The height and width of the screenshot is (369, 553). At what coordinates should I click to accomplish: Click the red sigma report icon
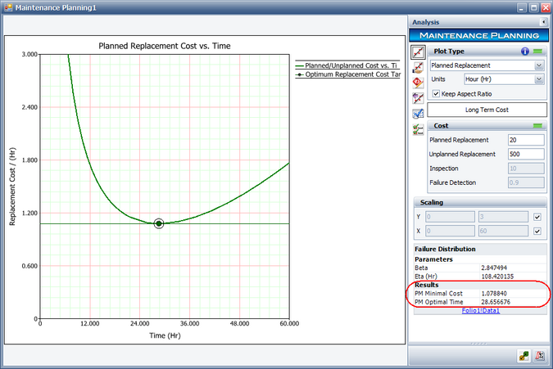(540, 356)
